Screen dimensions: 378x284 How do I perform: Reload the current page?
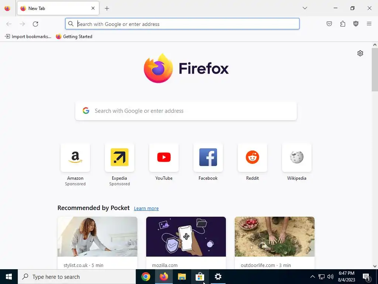point(35,24)
